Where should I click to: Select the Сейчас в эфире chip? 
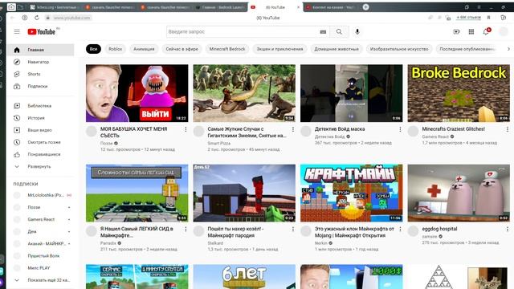point(182,49)
